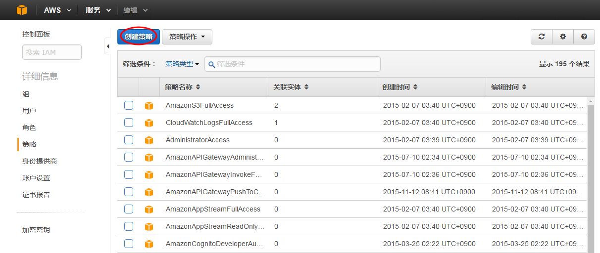Open the AWS dropdown menu

pos(57,10)
